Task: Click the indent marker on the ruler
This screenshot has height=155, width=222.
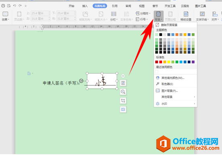Action: coord(42,27)
